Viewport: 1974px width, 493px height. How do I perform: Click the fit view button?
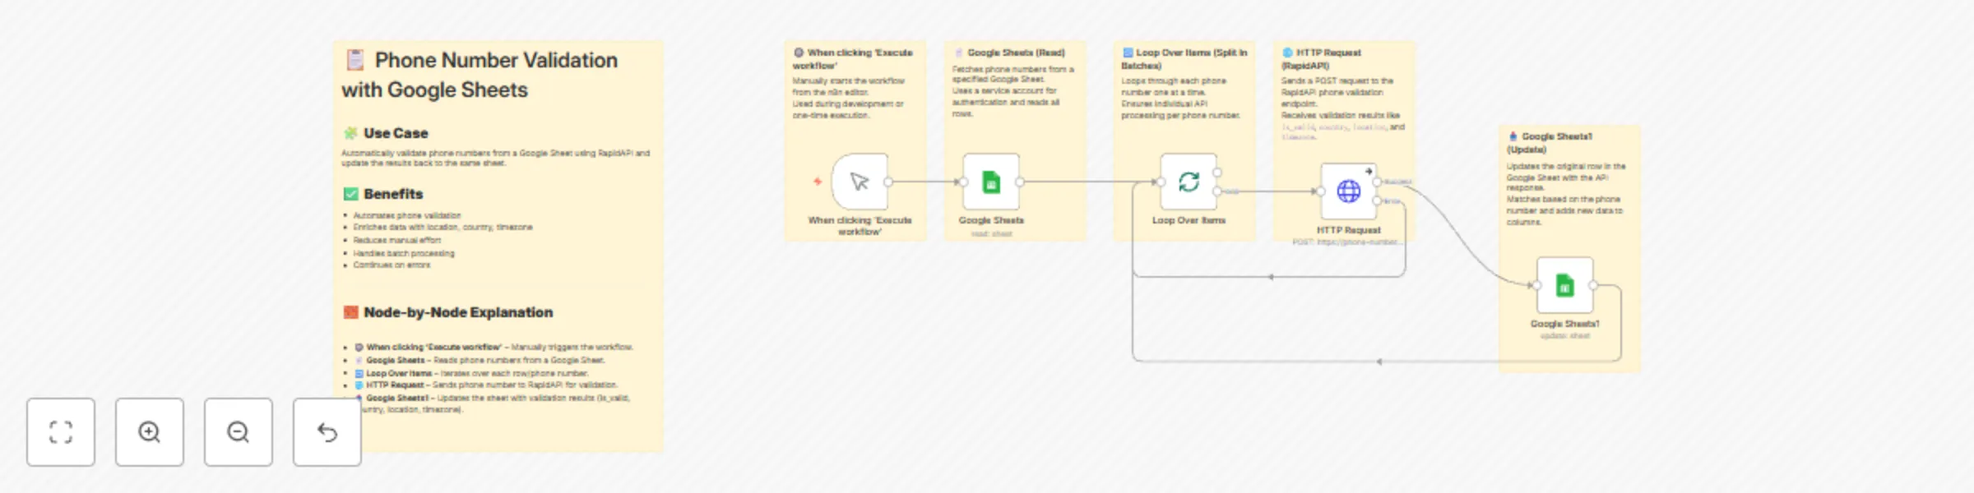61,432
